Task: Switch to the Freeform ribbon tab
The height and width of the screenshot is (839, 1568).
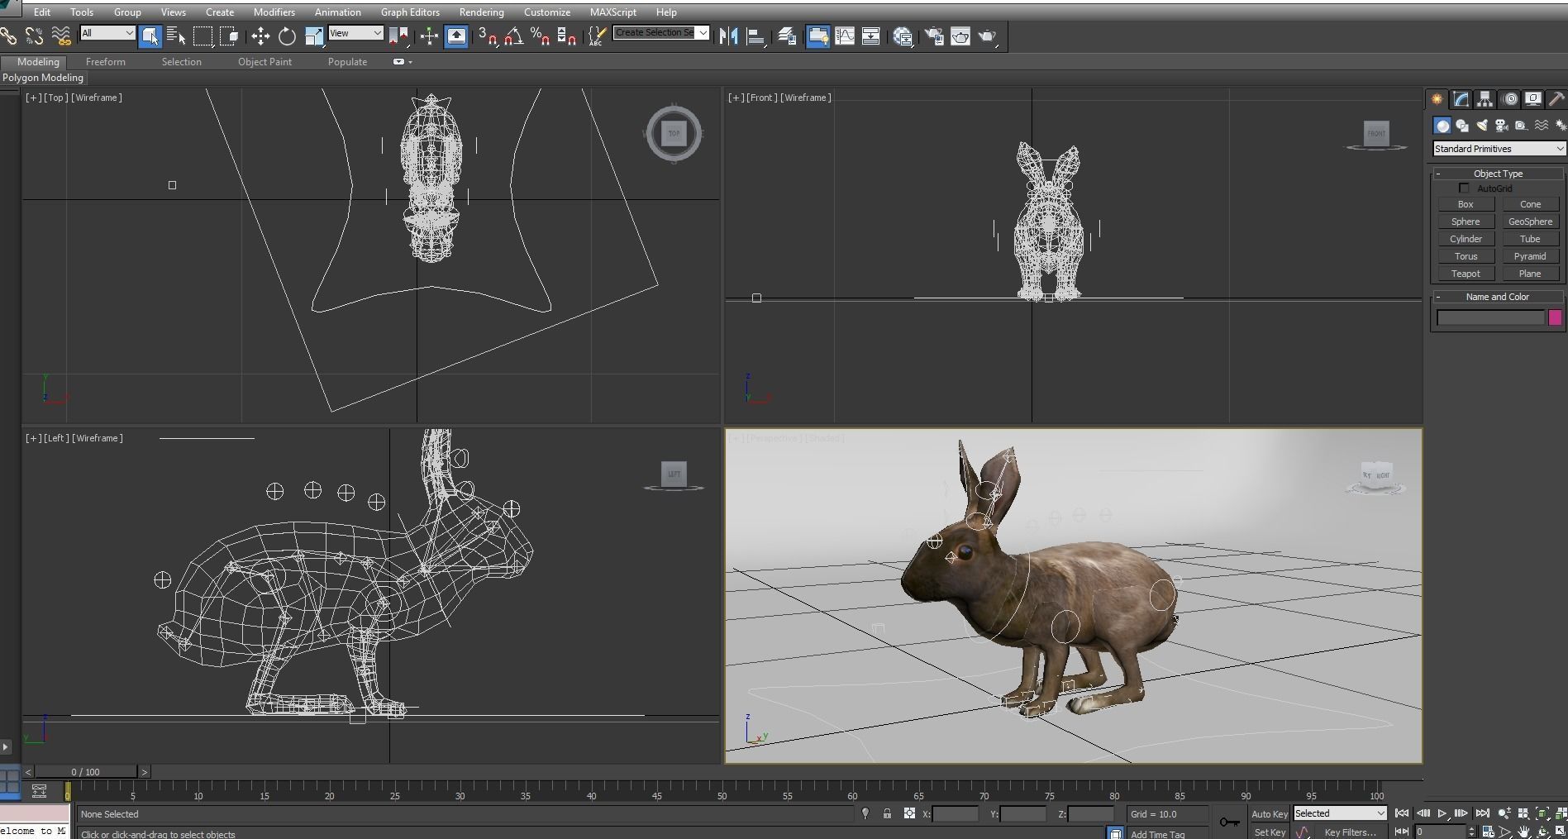Action: (x=106, y=62)
